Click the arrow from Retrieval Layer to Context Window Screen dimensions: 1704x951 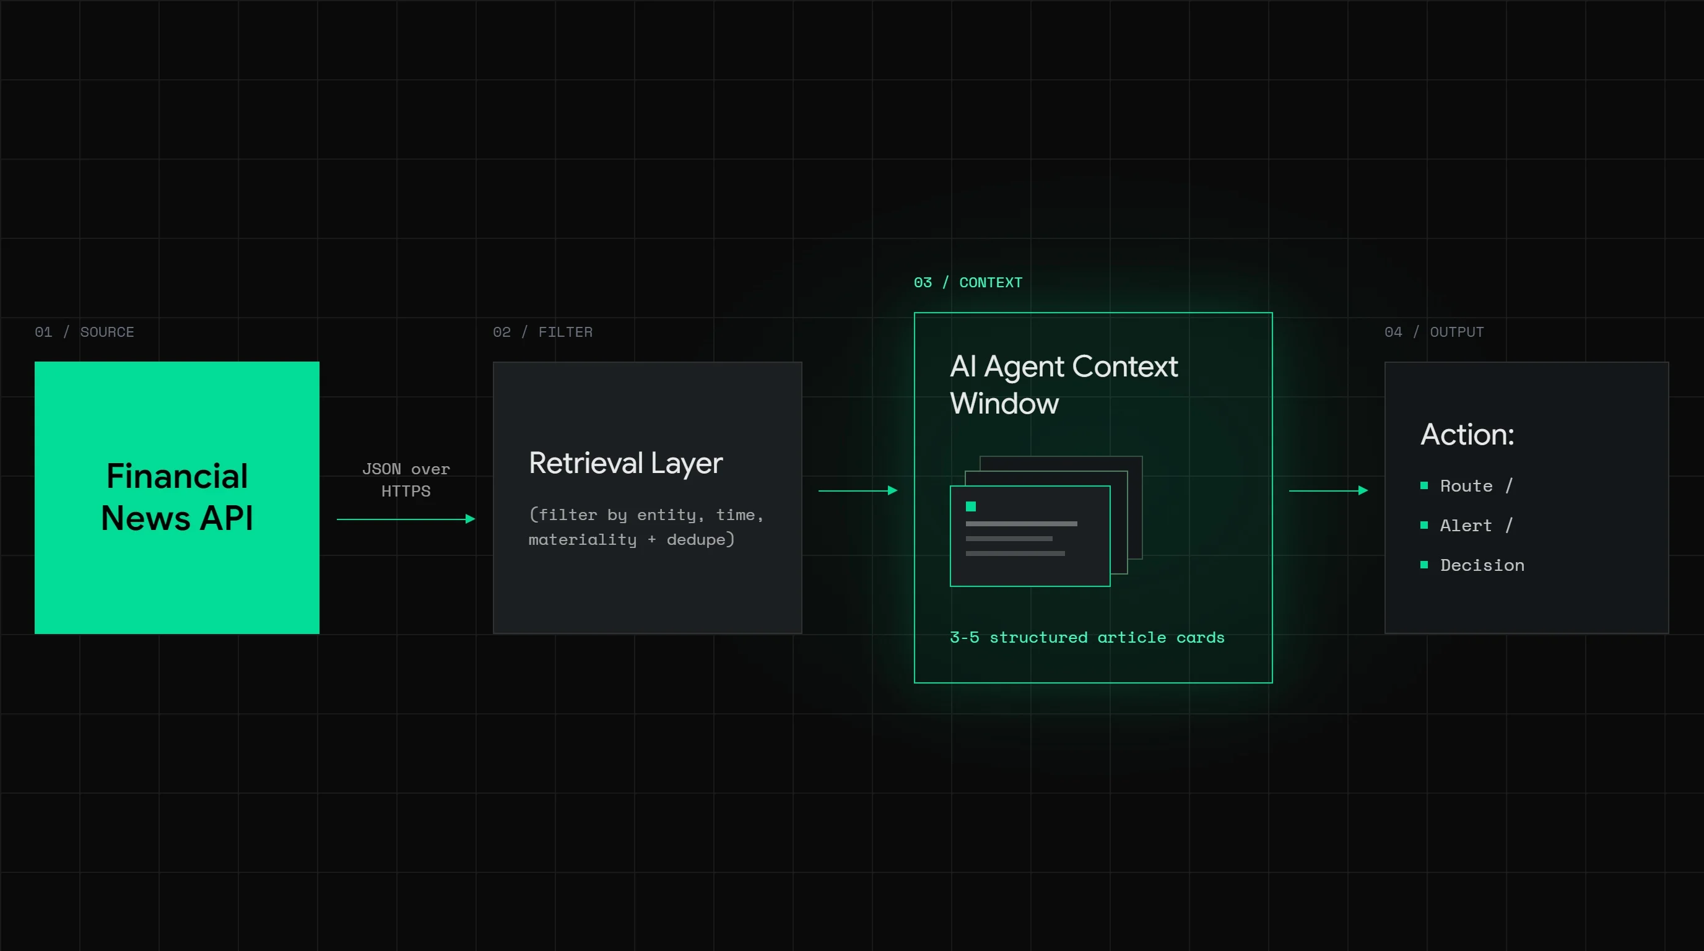(858, 491)
